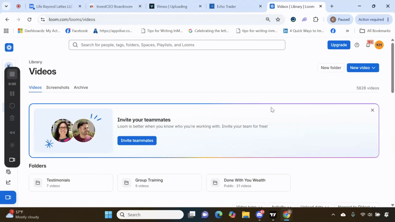The width and height of the screenshot is (395, 222).
Task: Open the Done With You Wealth folder
Action: (x=248, y=183)
